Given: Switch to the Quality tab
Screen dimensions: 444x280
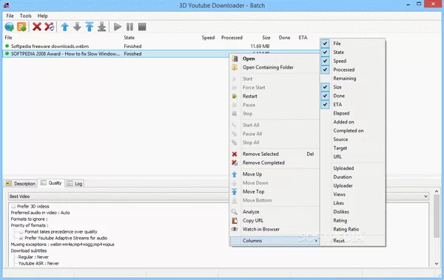Looking at the screenshot, I should (51, 183).
